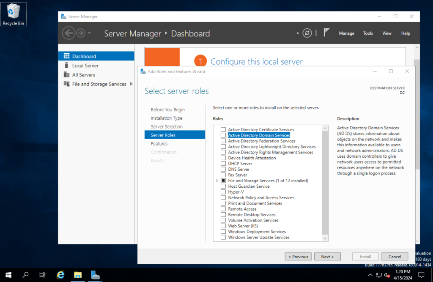
Task: Click Next to continue the wizard
Action: tap(327, 257)
